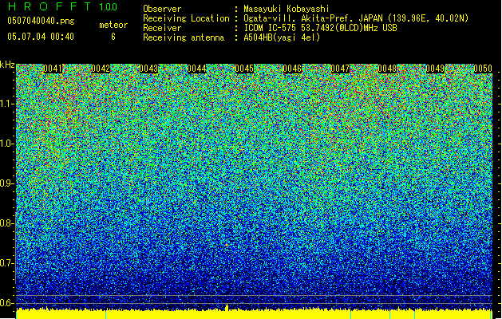Click the 0049 time marker
502x319 pixels.
coord(435,69)
